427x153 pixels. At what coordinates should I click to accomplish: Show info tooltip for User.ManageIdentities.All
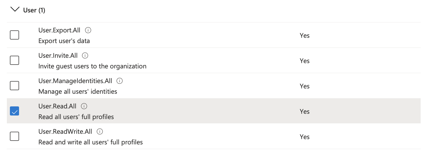[120, 81]
